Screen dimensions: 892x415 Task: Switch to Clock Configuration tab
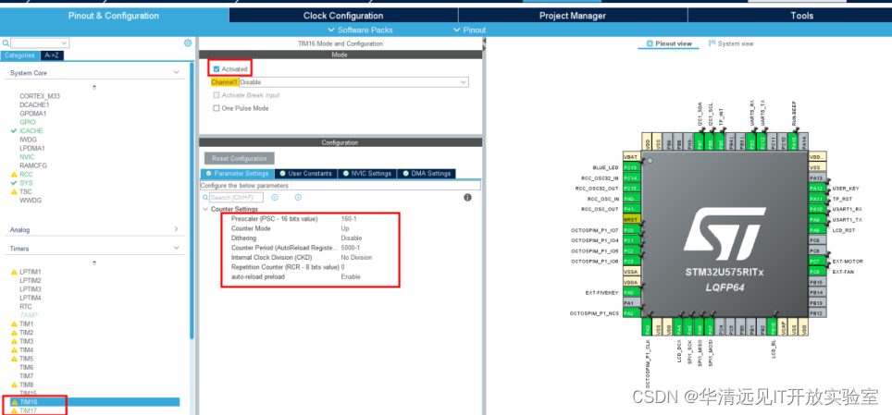tap(343, 16)
